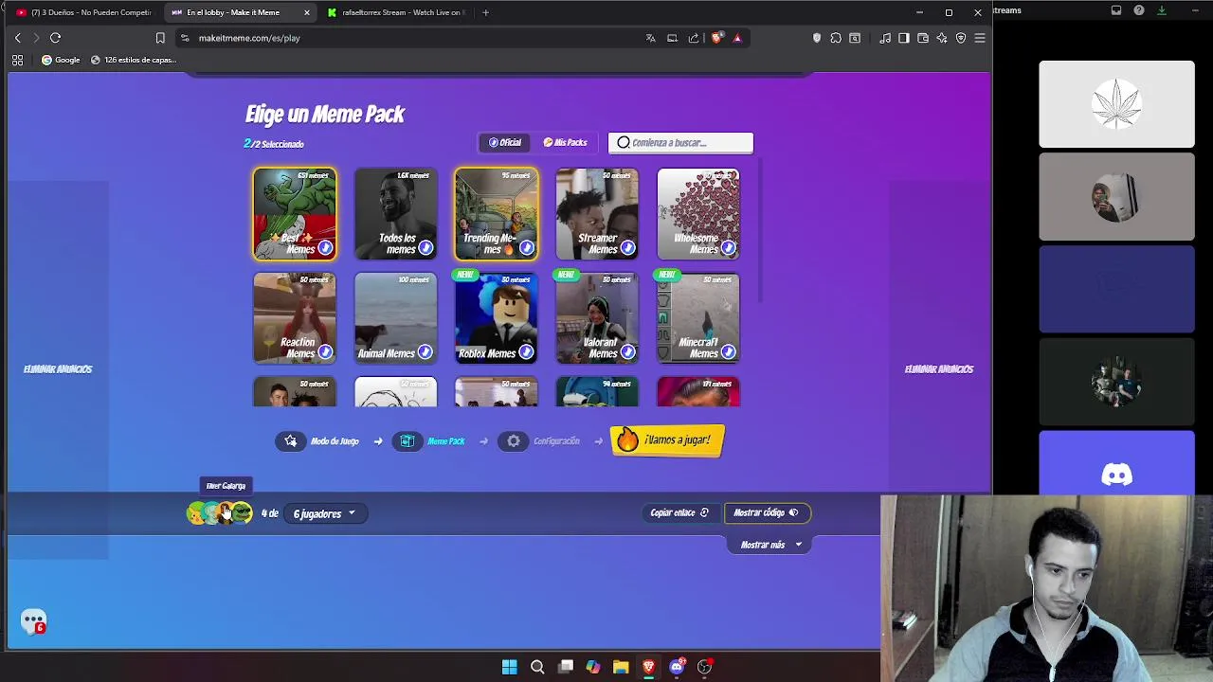Toggle the checkmark on Minecraft Memes pack
Viewport: 1213px width, 682px height.
tap(728, 352)
